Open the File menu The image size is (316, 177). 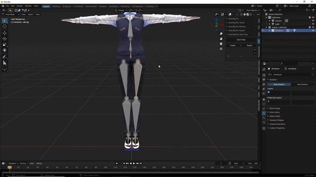coord(7,6)
